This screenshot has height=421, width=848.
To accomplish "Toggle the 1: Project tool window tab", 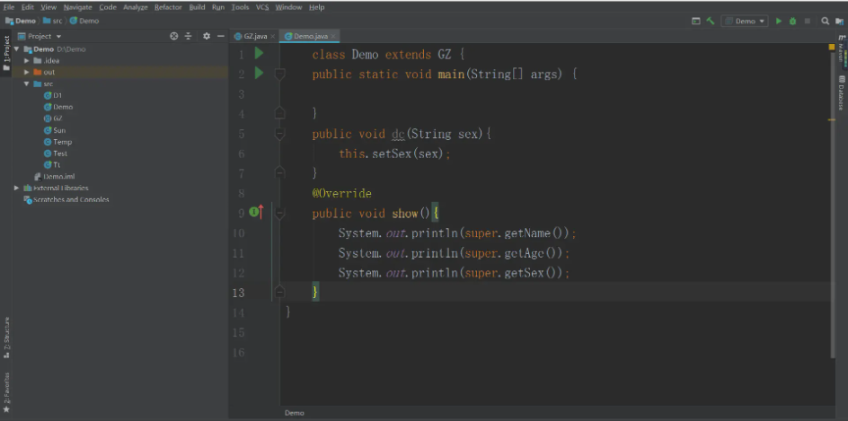I will pos(6,53).
